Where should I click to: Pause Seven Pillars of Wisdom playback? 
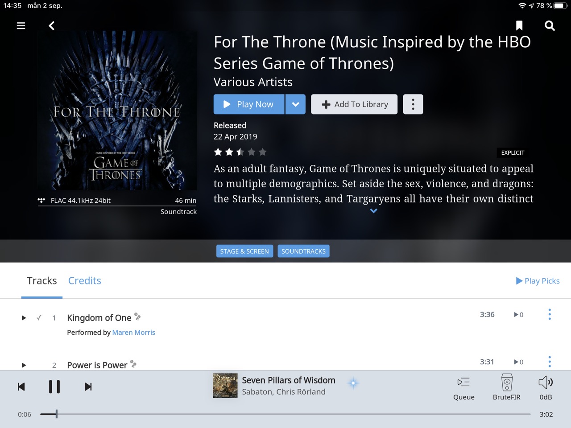[54, 387]
